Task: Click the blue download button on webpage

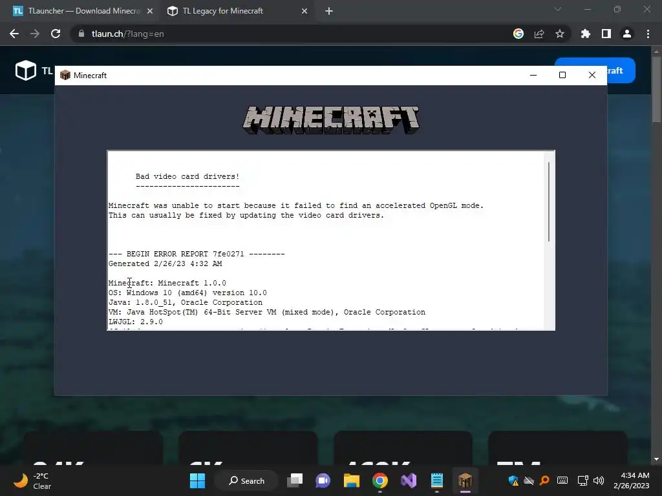Action: (x=621, y=70)
